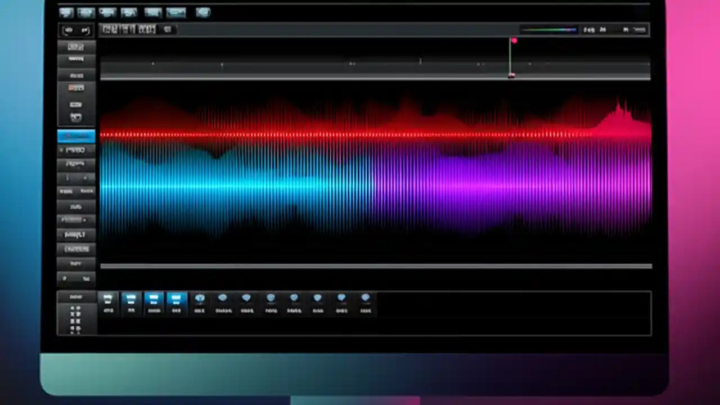720x405 pixels.
Task: Click the red playhead marker on the timeline
Action: pyautogui.click(x=514, y=41)
